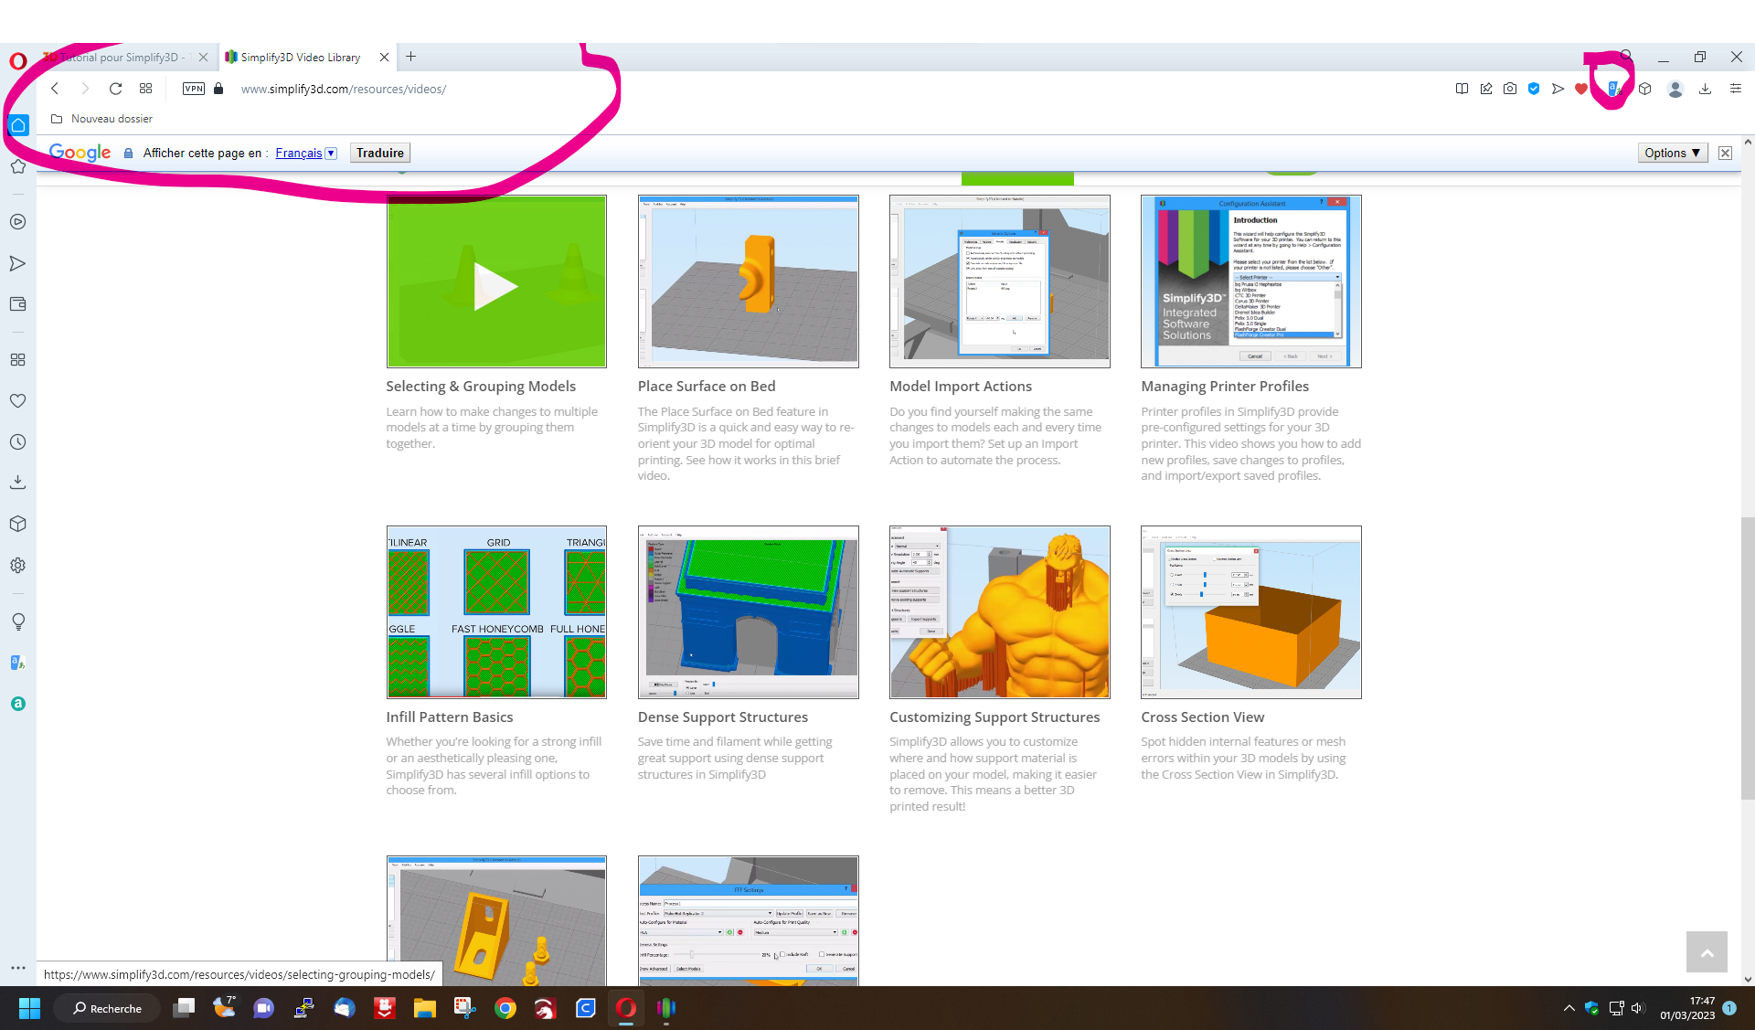The height and width of the screenshot is (1030, 1755).
Task: Open sidebar three-dots more menu
Action: [x=17, y=967]
